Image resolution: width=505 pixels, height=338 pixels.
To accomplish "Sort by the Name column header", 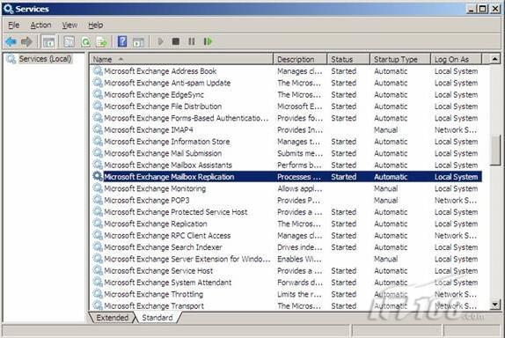I will [181, 59].
